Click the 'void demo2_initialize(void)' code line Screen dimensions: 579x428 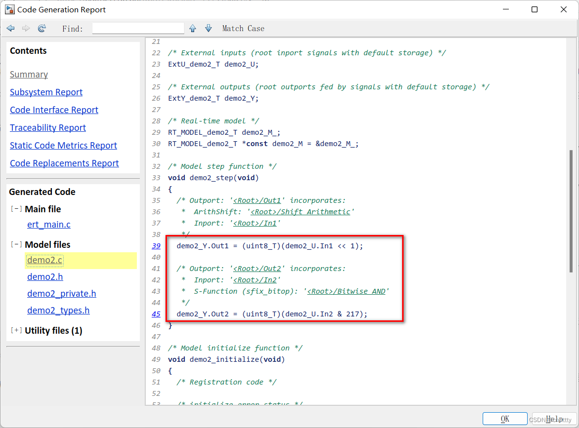(x=226, y=359)
